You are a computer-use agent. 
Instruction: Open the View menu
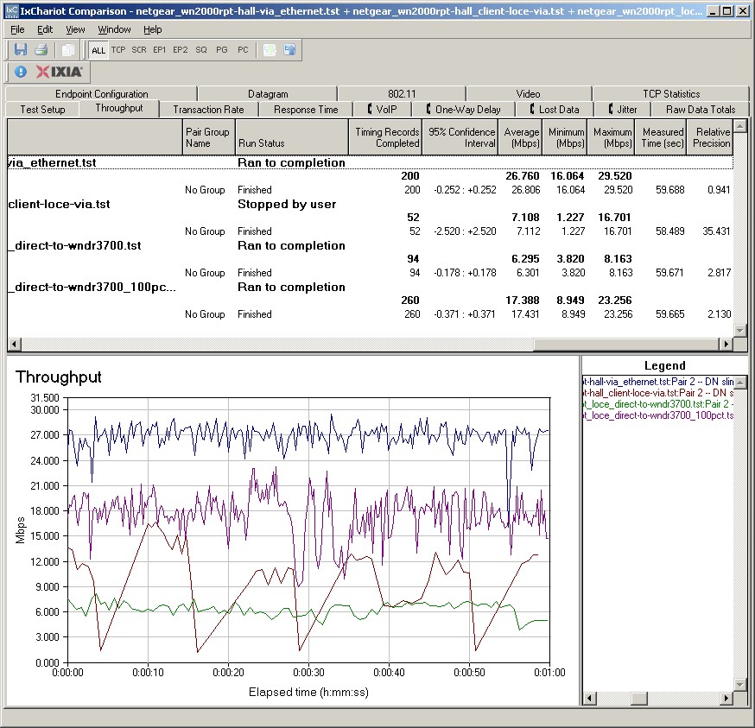[x=75, y=29]
